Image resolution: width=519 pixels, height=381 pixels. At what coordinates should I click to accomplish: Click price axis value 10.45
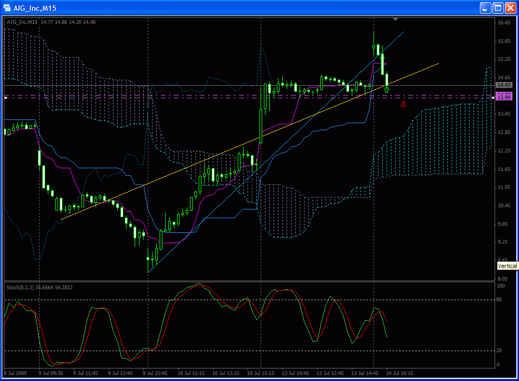click(x=504, y=206)
